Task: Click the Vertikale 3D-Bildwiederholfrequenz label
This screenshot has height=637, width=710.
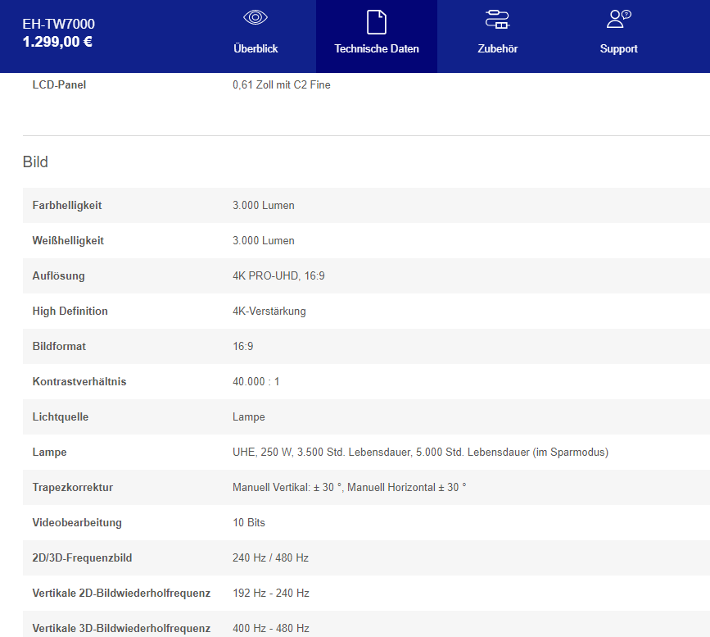Action: pyautogui.click(x=121, y=628)
